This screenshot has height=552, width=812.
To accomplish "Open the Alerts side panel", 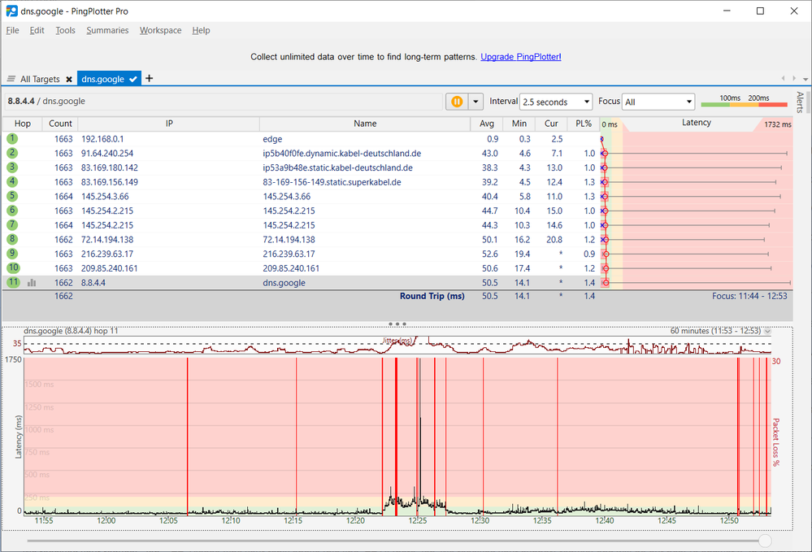I will coord(799,102).
